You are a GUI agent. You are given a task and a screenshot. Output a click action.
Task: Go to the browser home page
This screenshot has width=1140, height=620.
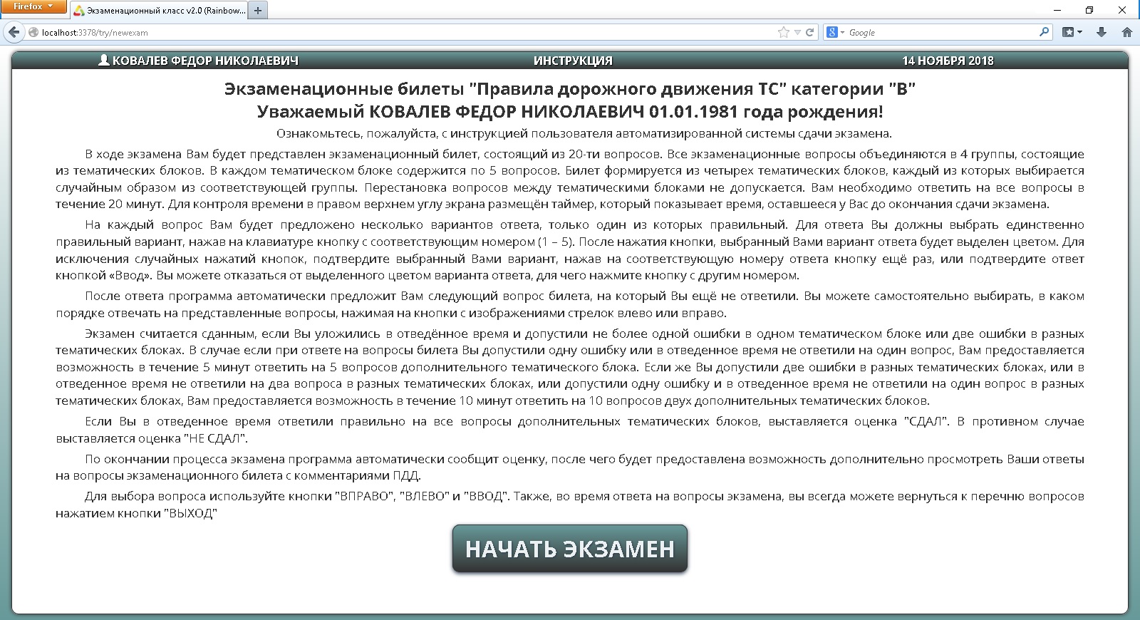point(1127,32)
